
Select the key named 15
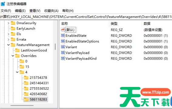(27, 67)
